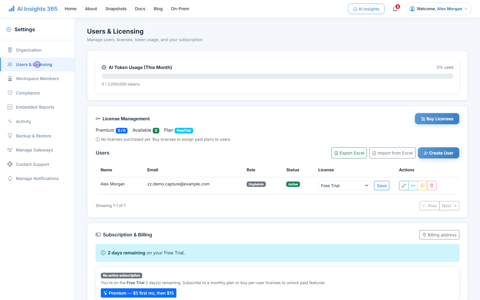This screenshot has width=480, height=300.
Task: Open the About page link
Action: [91, 9]
